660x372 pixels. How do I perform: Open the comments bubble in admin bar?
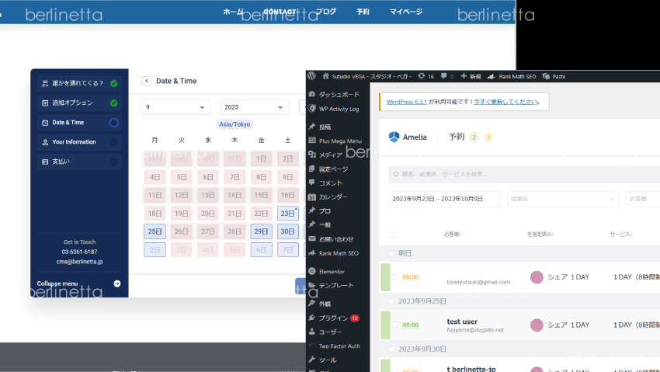447,77
